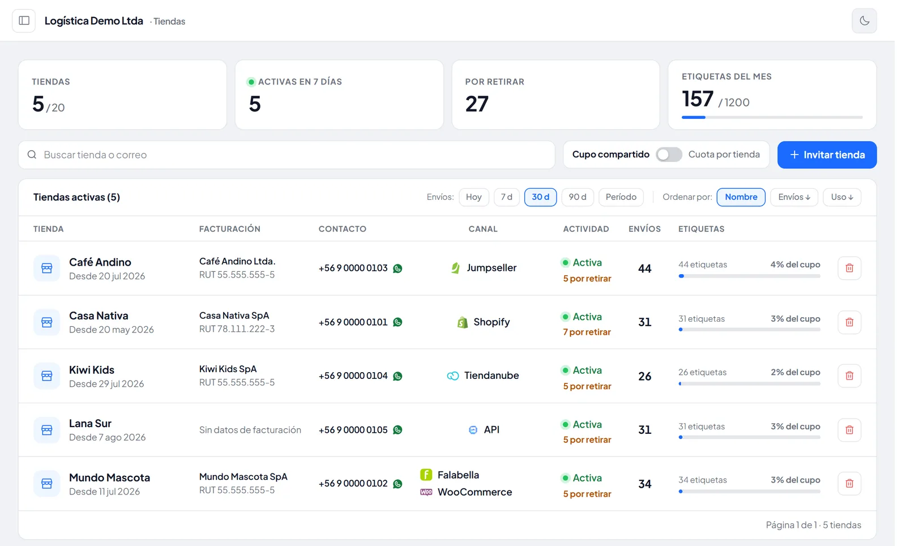This screenshot has width=906, height=546.
Task: Sort by Uso descending
Action: tap(842, 197)
